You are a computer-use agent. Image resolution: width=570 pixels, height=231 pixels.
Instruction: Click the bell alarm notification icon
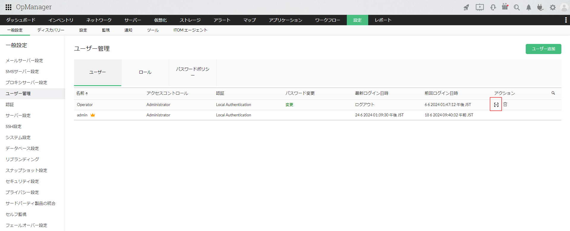(x=528, y=7)
